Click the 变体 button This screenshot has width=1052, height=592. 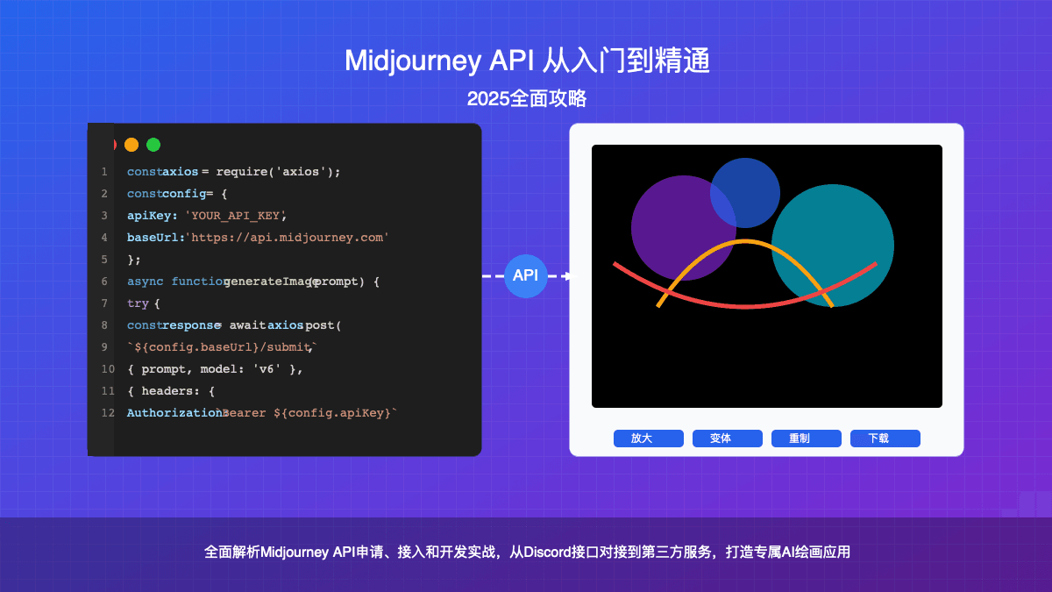coord(728,439)
